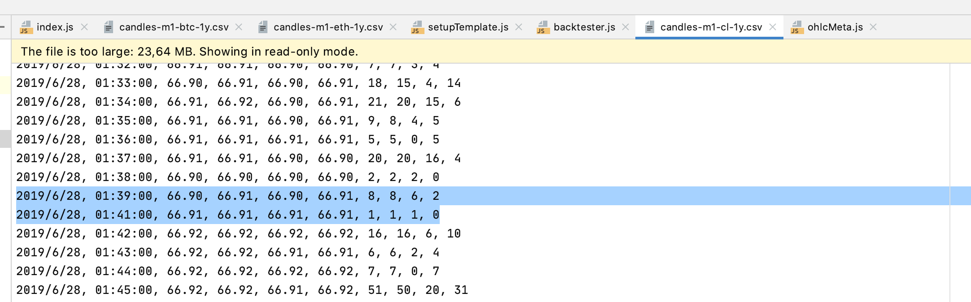This screenshot has width=971, height=302.
Task: Click the candles-m1-cl-1y.csv file icon
Action: (649, 27)
